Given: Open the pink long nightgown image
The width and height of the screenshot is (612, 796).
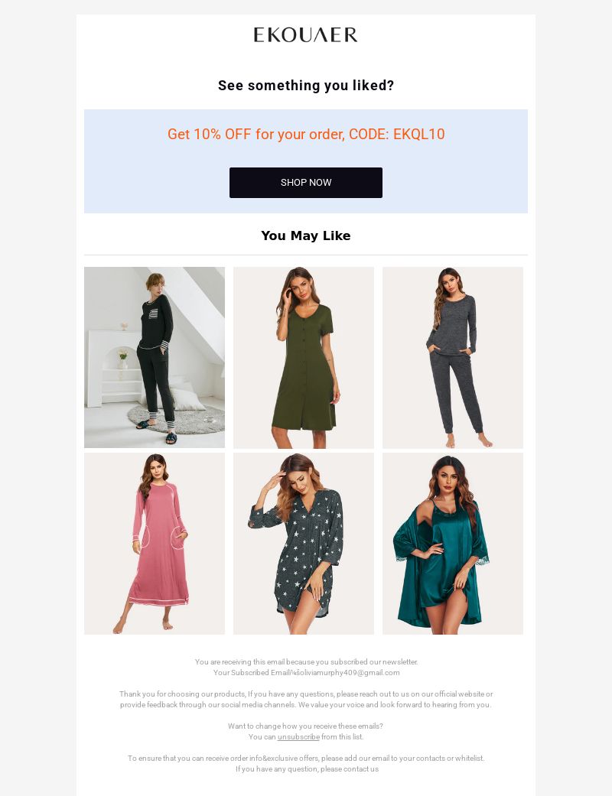Looking at the screenshot, I should [155, 543].
